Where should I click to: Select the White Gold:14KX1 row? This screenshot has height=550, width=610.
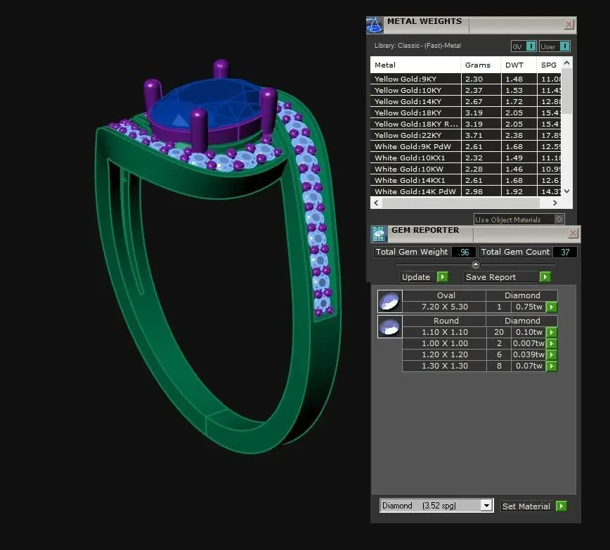point(466,181)
